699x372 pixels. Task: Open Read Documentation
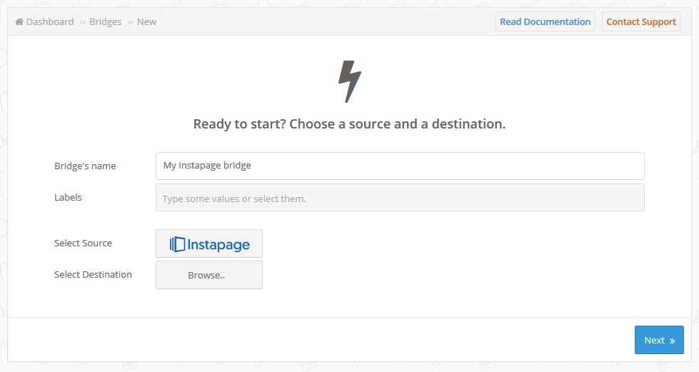[545, 22]
